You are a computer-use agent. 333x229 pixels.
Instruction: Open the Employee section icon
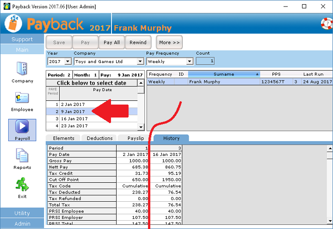point(22,98)
